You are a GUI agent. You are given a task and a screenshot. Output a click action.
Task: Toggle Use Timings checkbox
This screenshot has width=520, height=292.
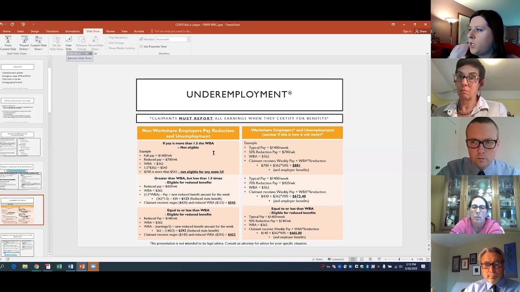(106, 43)
